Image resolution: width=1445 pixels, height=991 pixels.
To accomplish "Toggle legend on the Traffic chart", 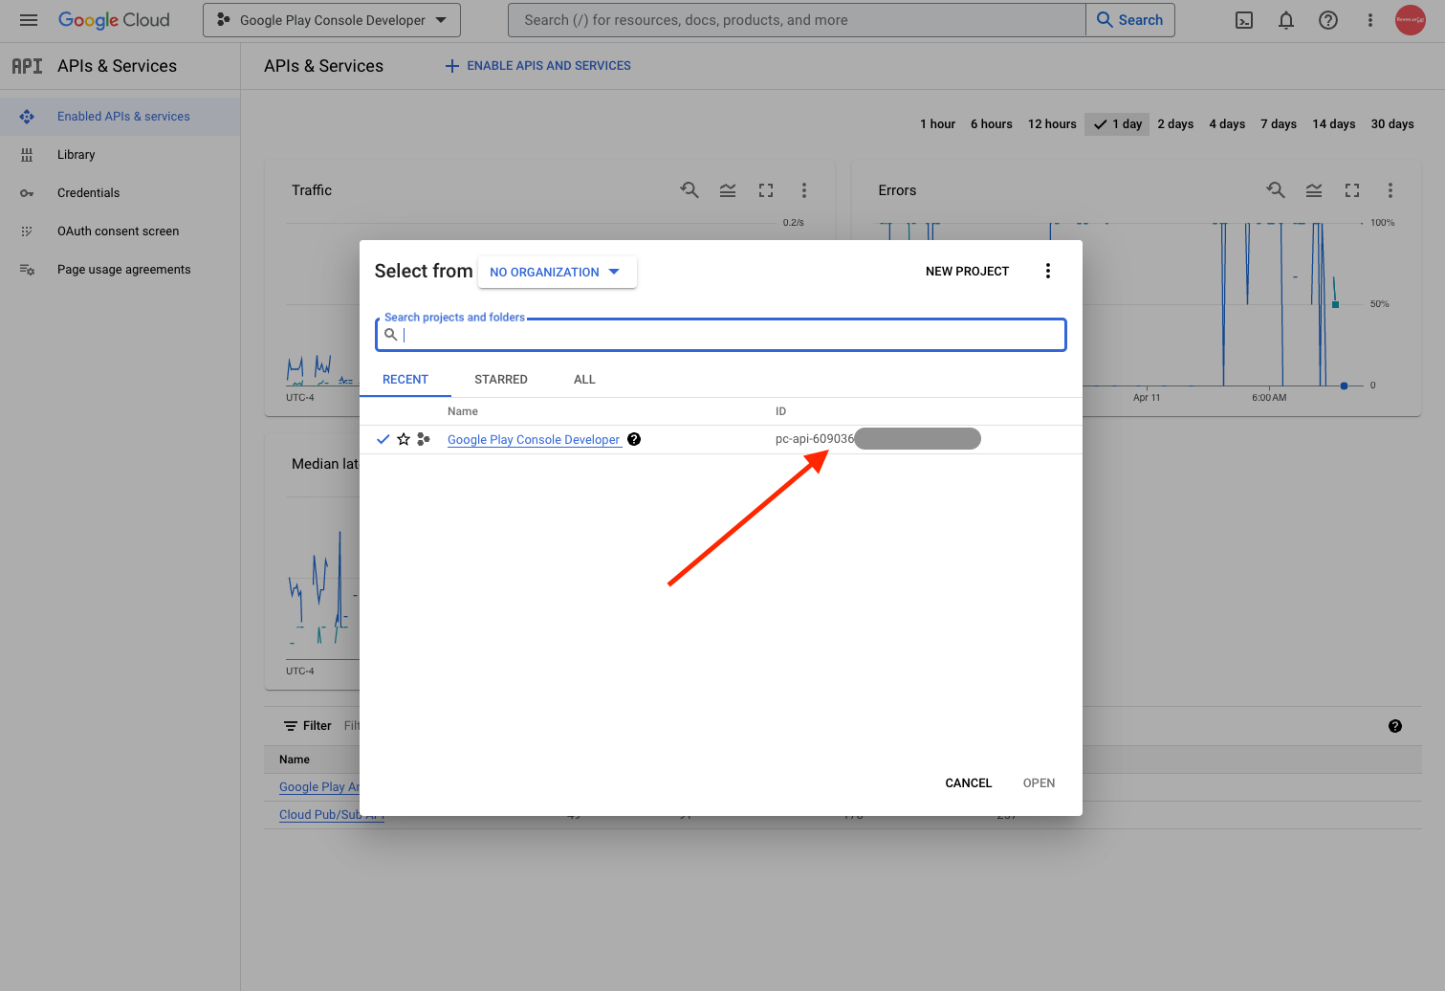I will coord(728,190).
